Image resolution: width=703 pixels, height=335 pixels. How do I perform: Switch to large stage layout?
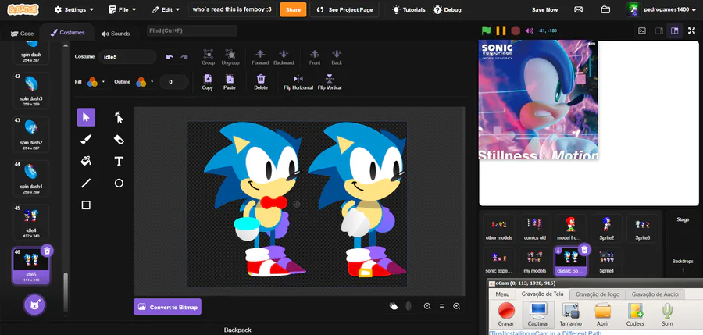pos(674,31)
